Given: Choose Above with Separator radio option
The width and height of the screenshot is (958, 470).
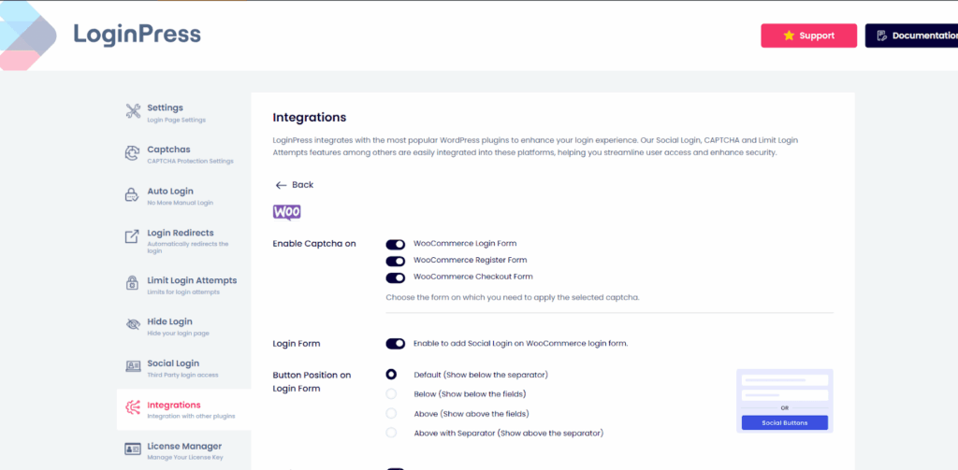Looking at the screenshot, I should (x=391, y=433).
